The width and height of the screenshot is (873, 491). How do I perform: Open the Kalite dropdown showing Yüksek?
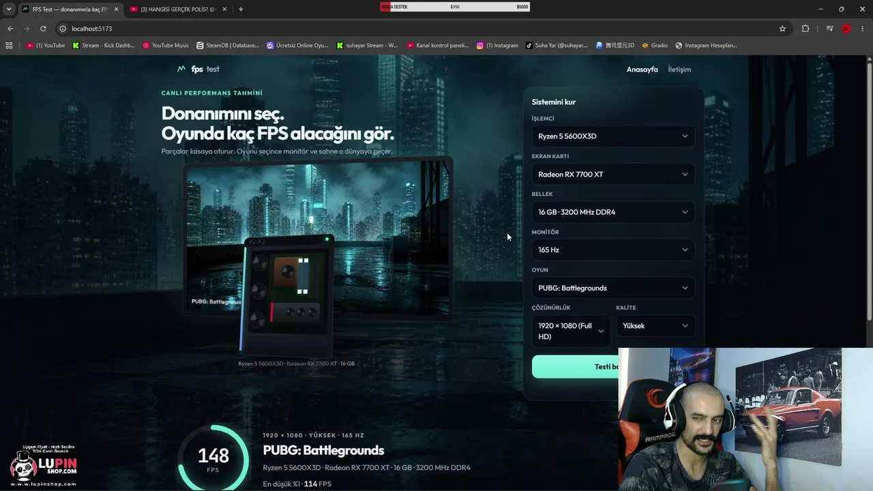coord(655,326)
